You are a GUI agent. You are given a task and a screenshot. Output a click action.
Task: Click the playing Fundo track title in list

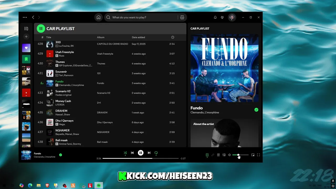pos(59,81)
